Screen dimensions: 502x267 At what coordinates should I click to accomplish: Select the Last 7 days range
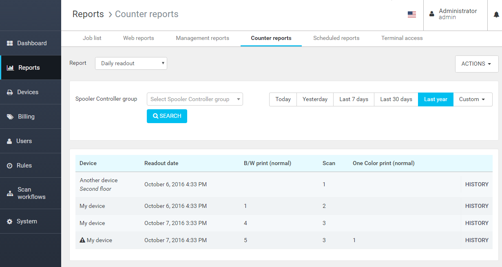pyautogui.click(x=354, y=99)
